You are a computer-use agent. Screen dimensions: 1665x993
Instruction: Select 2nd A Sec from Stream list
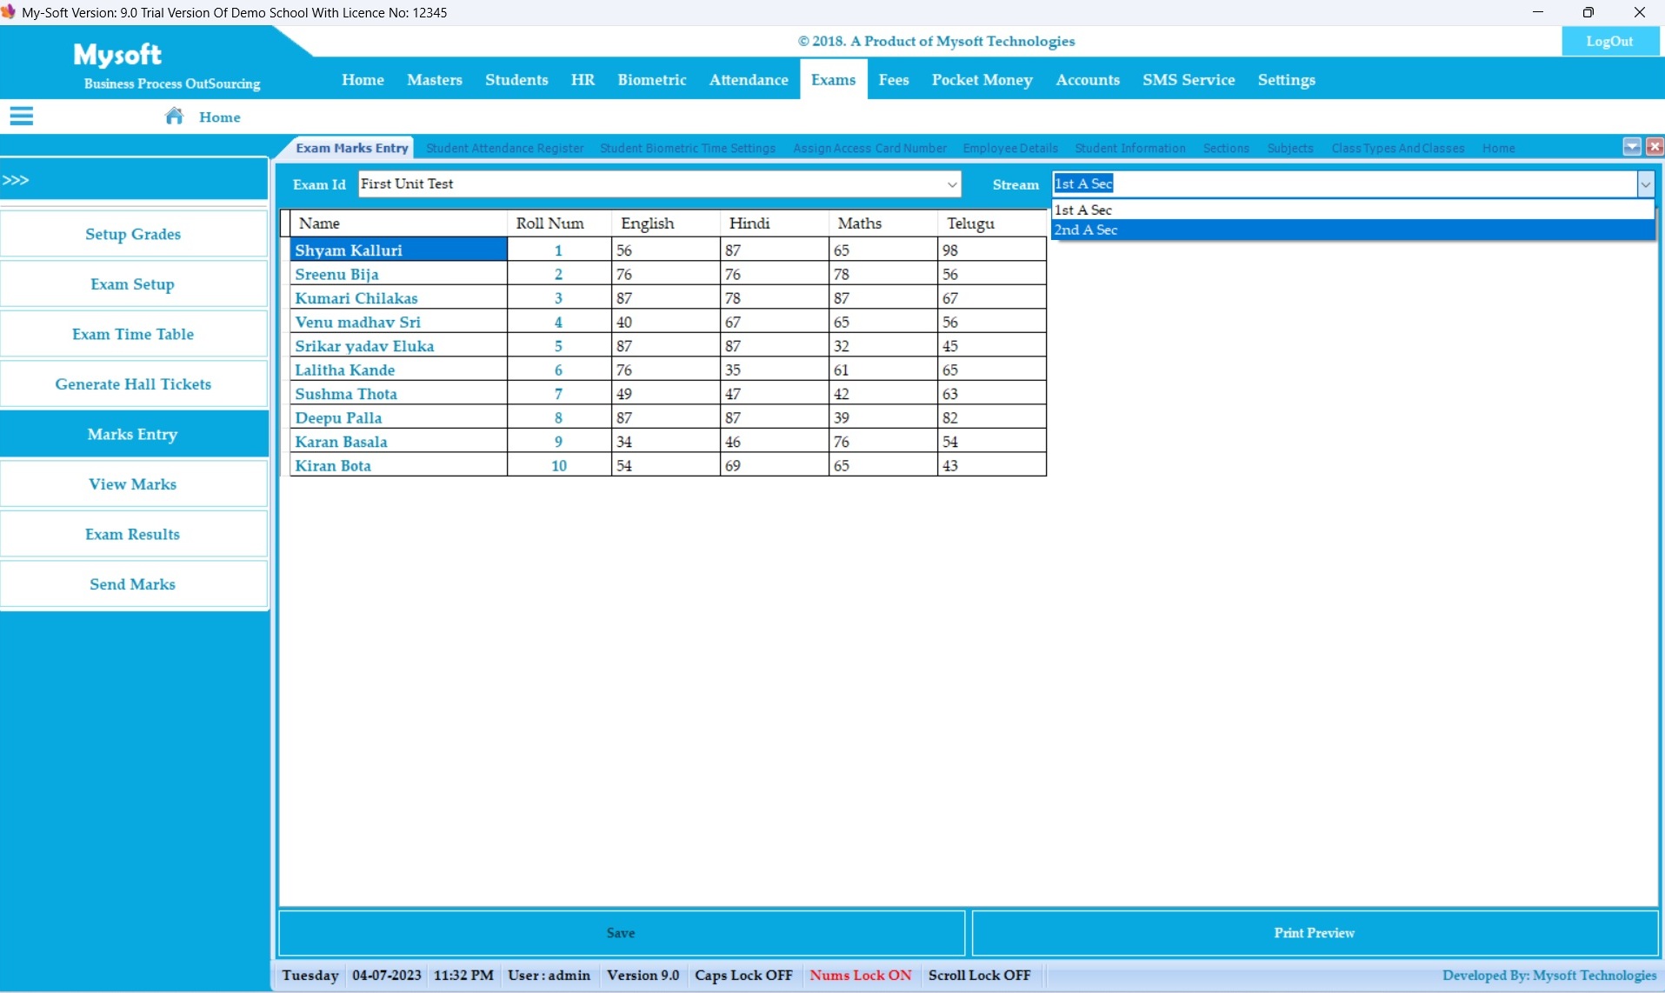point(1086,230)
